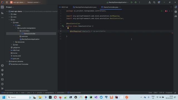
Task: Collapse the src folder
Action: click(9, 20)
